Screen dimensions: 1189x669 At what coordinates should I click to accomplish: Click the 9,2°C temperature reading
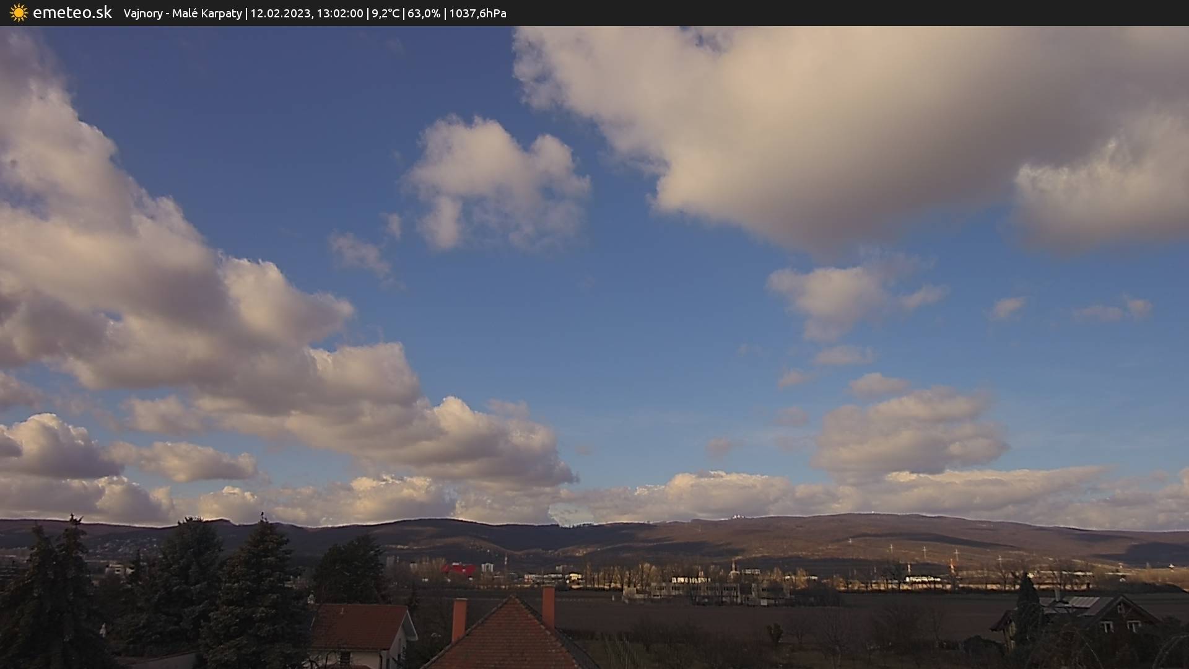[x=385, y=14]
